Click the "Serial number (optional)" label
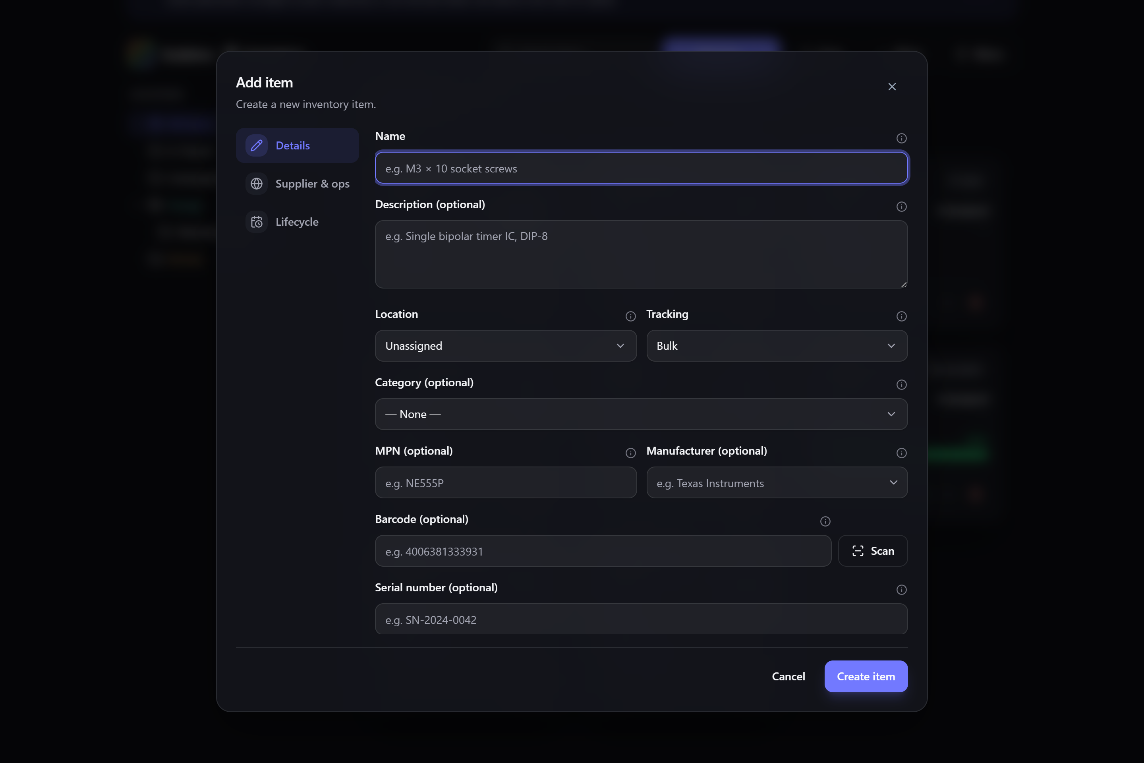This screenshot has height=763, width=1144. coord(436,587)
